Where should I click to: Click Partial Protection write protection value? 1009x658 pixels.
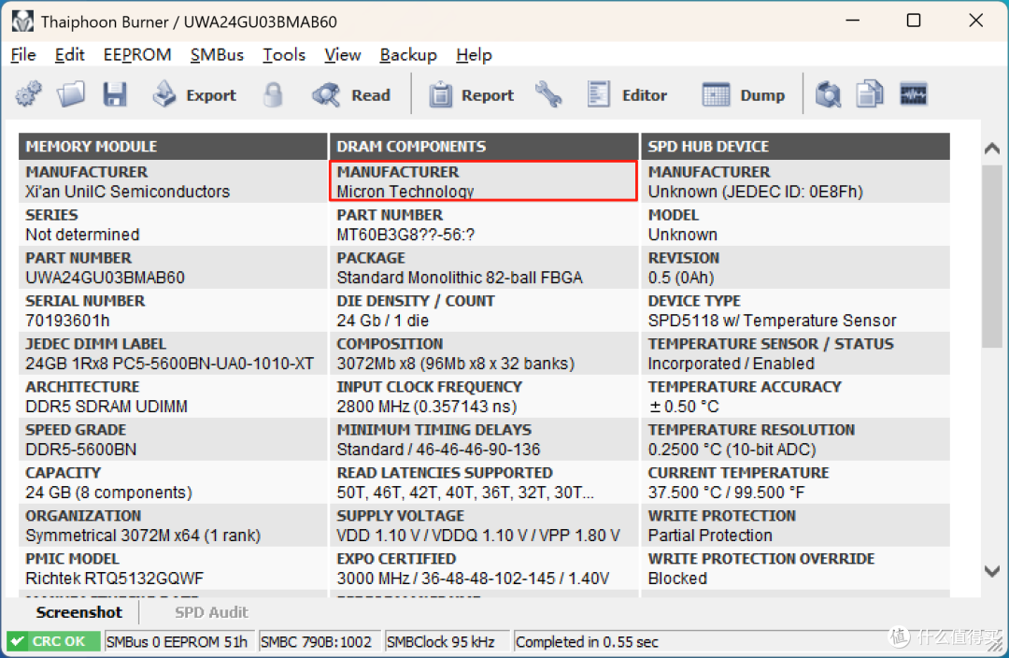(x=710, y=536)
